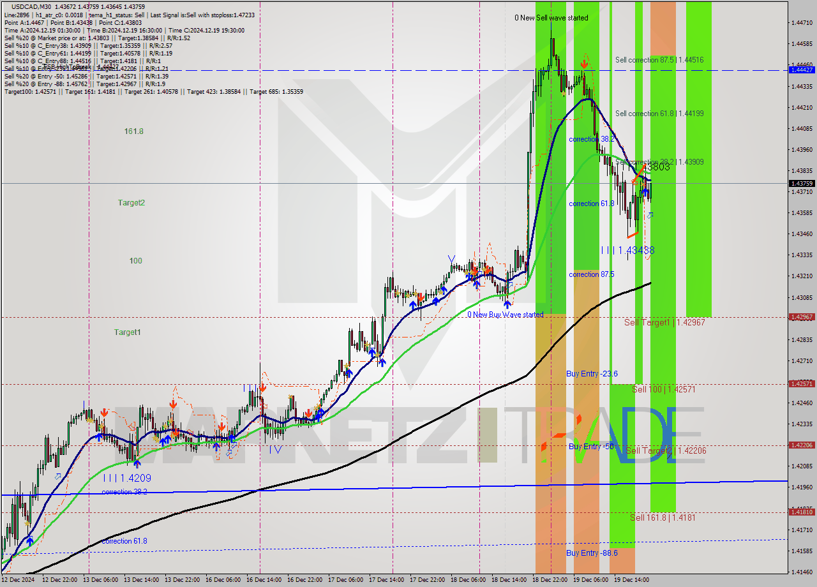The width and height of the screenshot is (817, 587).
Task: Click 'Sell correction 61.8 | 1.44199' label
Action: (x=659, y=114)
